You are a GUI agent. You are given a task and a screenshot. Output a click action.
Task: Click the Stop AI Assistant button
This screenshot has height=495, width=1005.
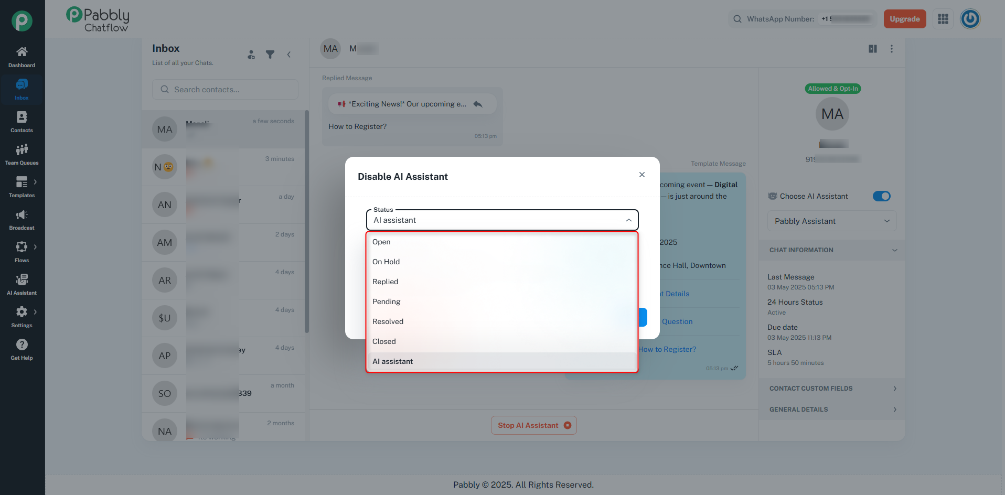click(x=534, y=425)
